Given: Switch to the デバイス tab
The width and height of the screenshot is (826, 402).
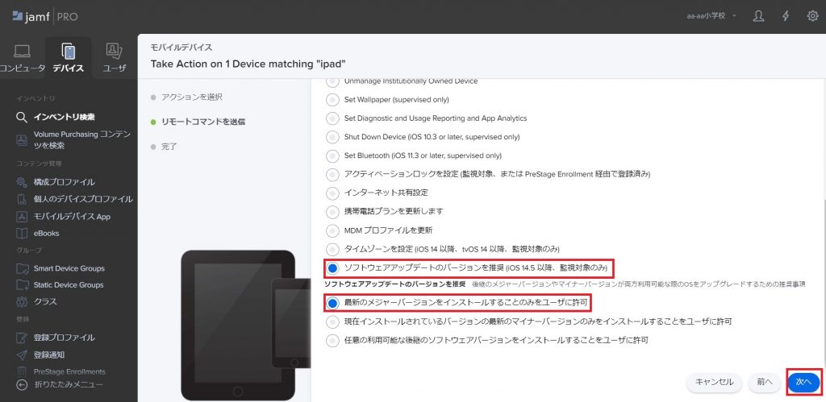Looking at the screenshot, I should [68, 58].
